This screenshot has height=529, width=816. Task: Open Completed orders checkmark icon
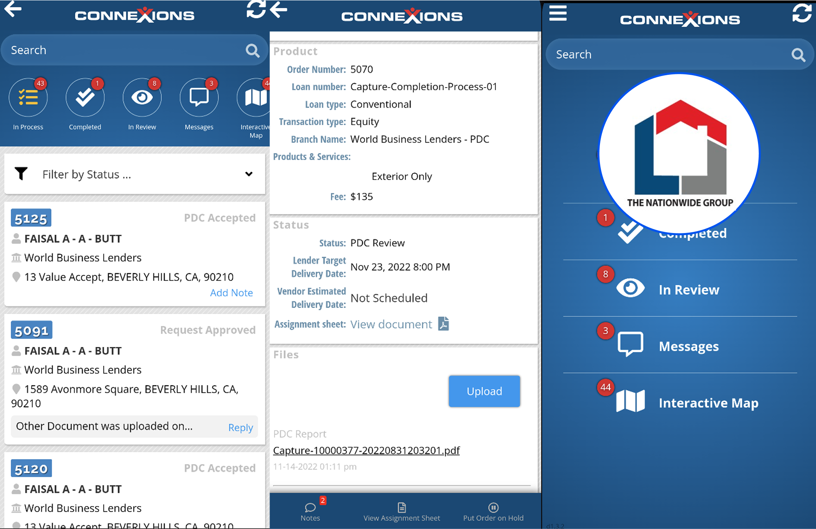click(x=85, y=98)
